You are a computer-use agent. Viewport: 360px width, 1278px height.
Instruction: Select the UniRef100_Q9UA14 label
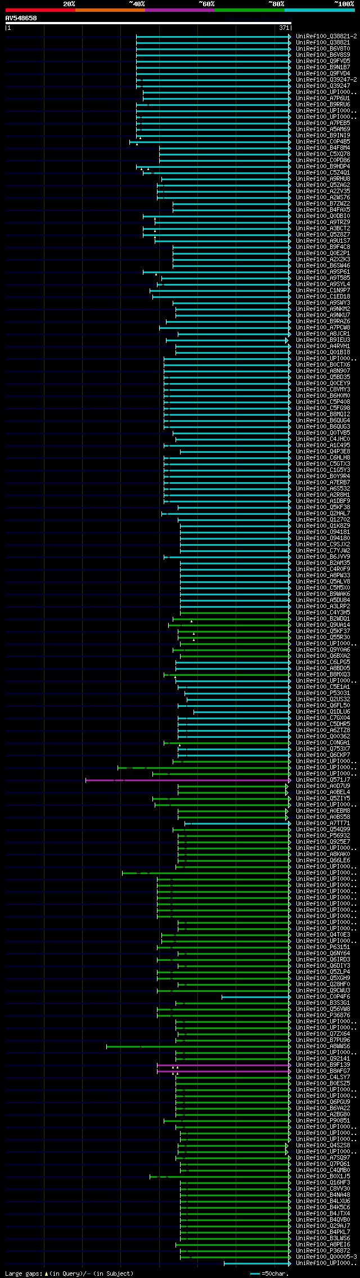pos(323,625)
